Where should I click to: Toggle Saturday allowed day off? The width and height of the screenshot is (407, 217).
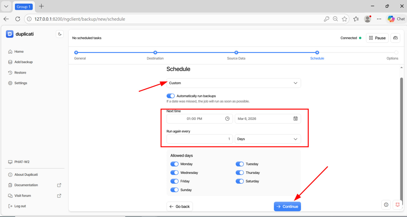(240, 181)
